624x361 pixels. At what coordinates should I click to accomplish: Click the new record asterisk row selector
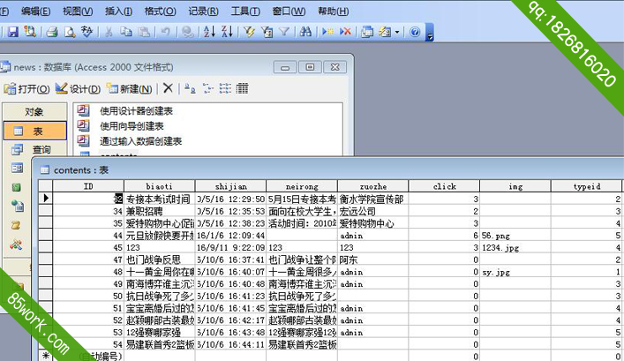(45, 356)
